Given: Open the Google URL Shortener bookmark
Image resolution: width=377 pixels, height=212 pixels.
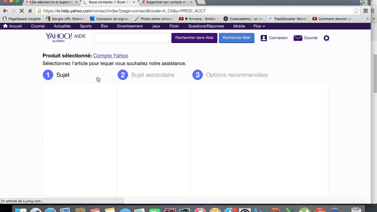Looking at the screenshot, I should 65,19.
